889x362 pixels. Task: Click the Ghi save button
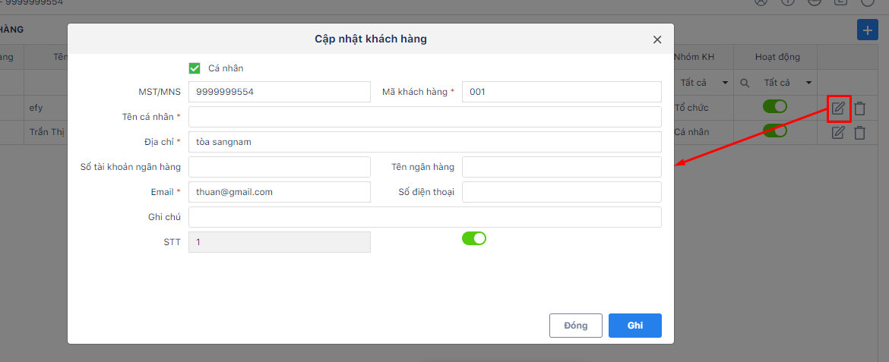pos(635,326)
